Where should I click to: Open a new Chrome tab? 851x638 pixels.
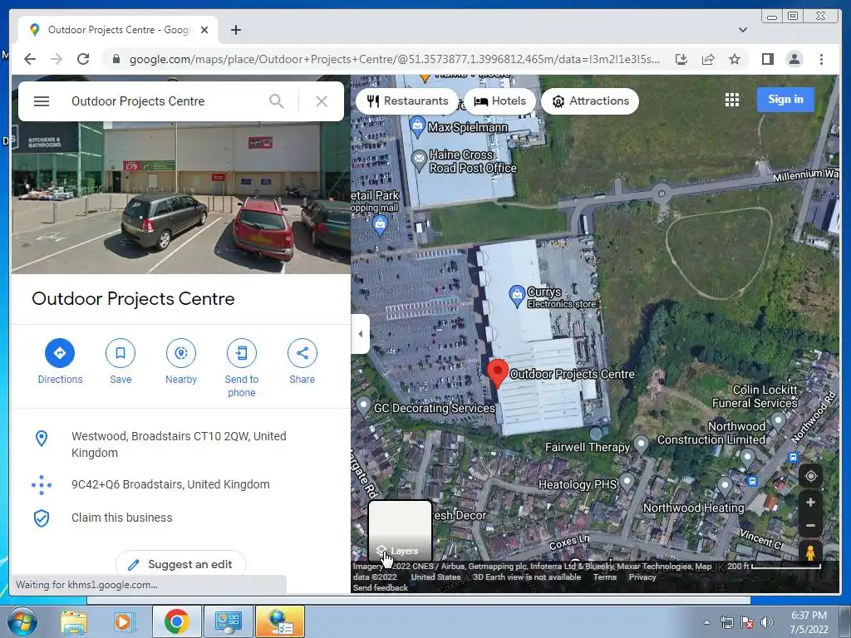[x=235, y=30]
